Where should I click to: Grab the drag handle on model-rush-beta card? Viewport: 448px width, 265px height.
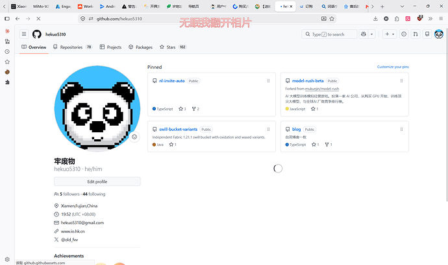tap(401, 81)
